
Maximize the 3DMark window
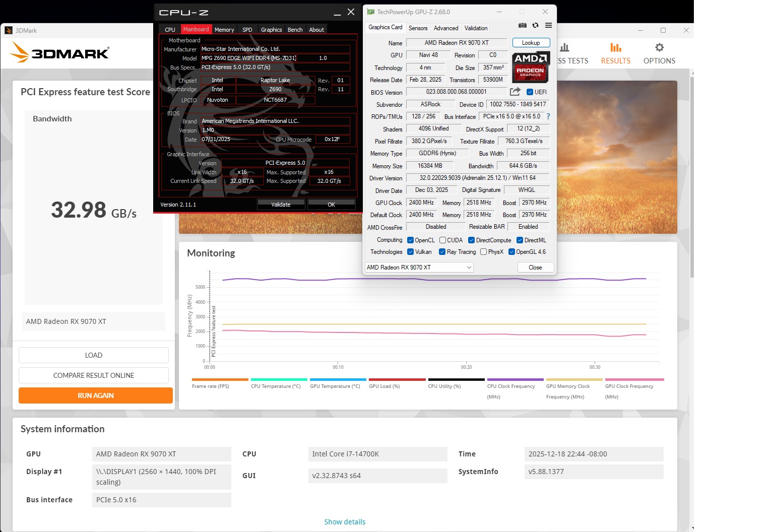point(663,30)
